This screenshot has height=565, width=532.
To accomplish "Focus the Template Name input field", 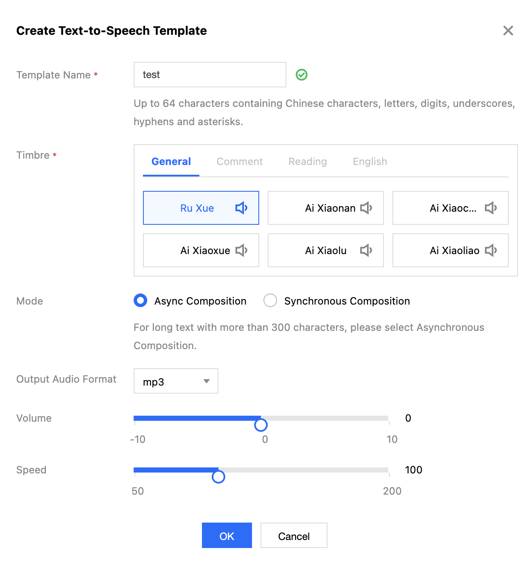I will pos(210,75).
